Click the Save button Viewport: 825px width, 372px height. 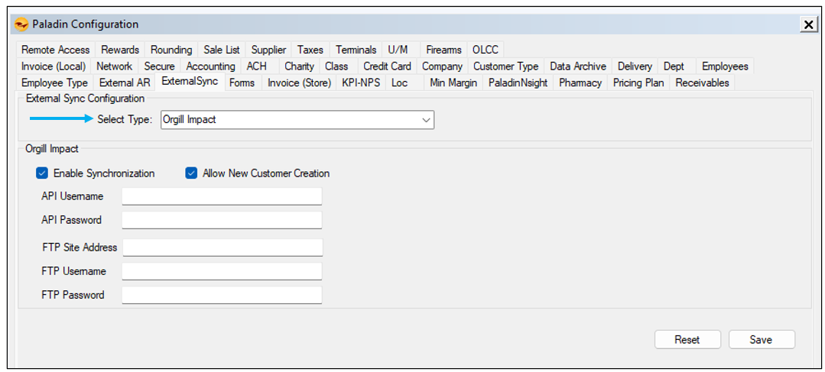pos(761,339)
